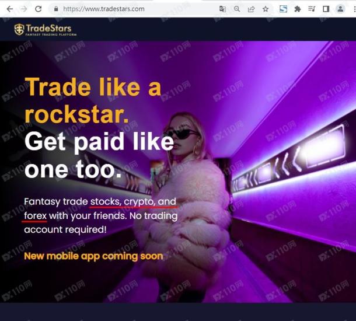Reload the TradeStars page
Screen dimensions: 356x321
pyautogui.click(x=38, y=9)
